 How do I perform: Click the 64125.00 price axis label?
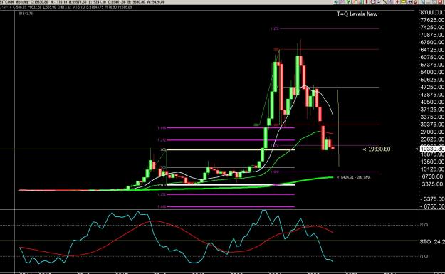click(432, 50)
